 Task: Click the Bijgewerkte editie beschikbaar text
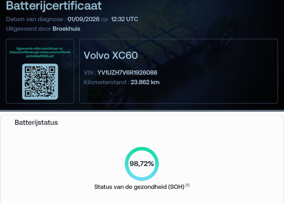[x=40, y=48]
